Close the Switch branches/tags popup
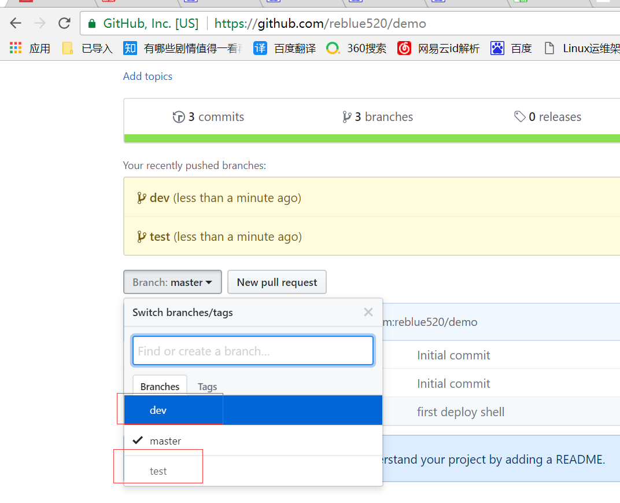620x503 pixels. click(368, 312)
